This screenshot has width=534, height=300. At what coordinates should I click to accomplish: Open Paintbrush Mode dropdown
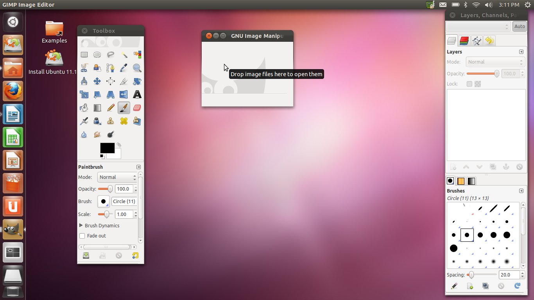(x=117, y=177)
